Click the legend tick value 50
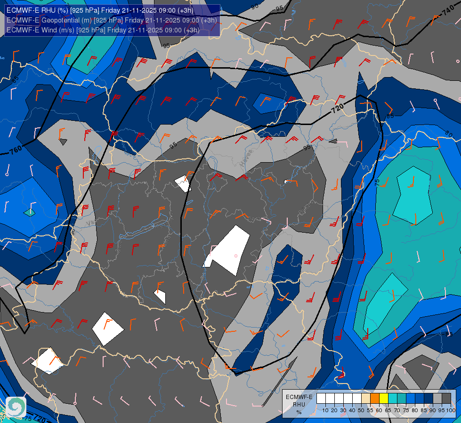Screen dimensions: 461x423 click(361, 410)
